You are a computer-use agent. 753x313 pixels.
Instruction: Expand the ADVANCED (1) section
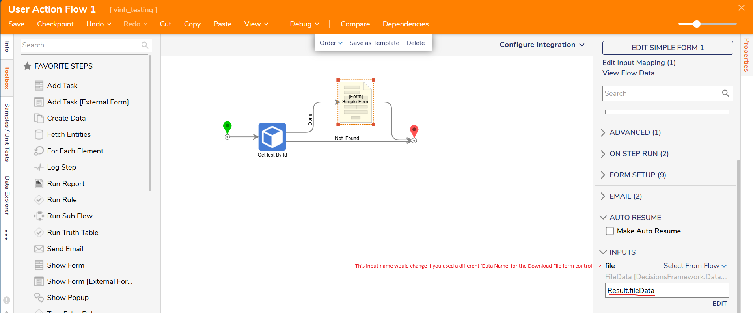pyautogui.click(x=635, y=132)
